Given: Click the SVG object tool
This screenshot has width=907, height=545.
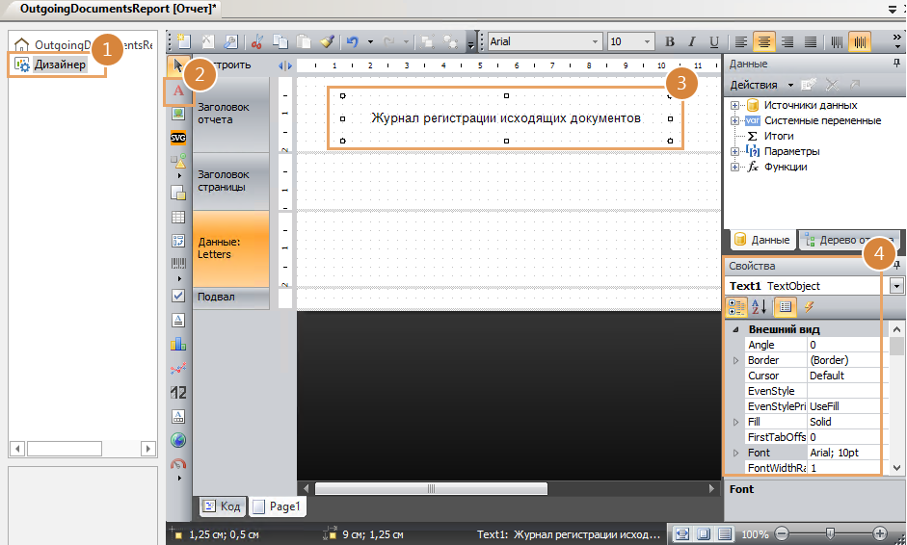Looking at the screenshot, I should click(x=178, y=138).
